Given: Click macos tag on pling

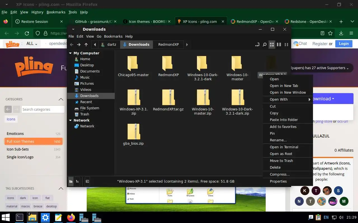Looking at the screenshot, I should (x=25, y=206).
